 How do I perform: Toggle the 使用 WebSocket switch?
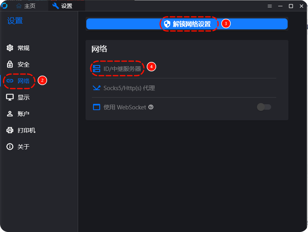coord(264,107)
